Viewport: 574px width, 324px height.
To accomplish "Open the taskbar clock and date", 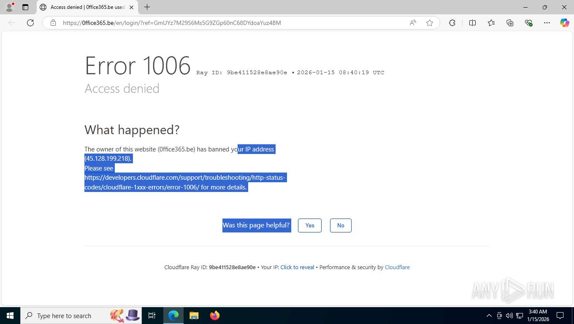I will [x=538, y=316].
